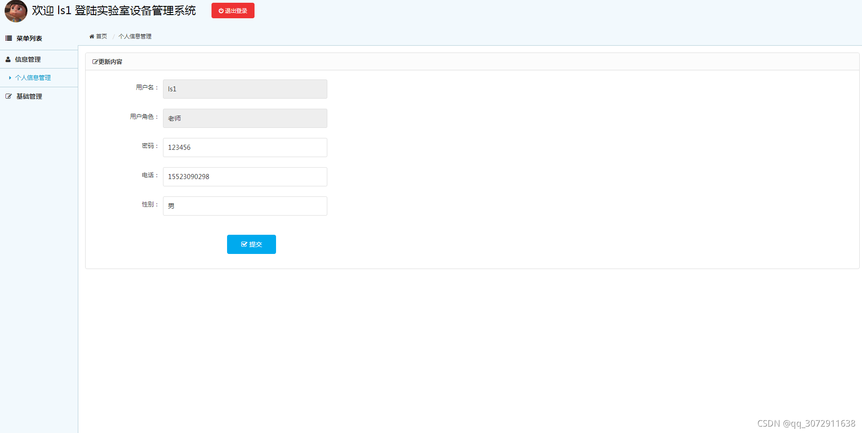Click the 性别： label
Image resolution: width=862 pixels, height=433 pixels.
(x=150, y=204)
